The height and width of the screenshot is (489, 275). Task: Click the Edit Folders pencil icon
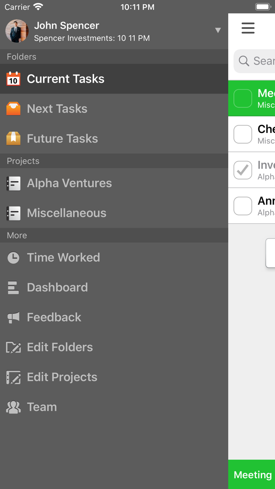click(13, 347)
